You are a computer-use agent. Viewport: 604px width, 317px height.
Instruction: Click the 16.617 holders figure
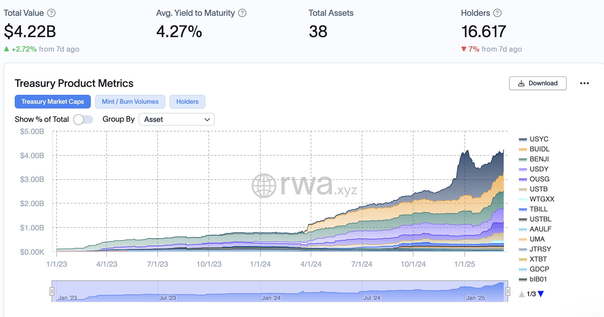(x=484, y=31)
